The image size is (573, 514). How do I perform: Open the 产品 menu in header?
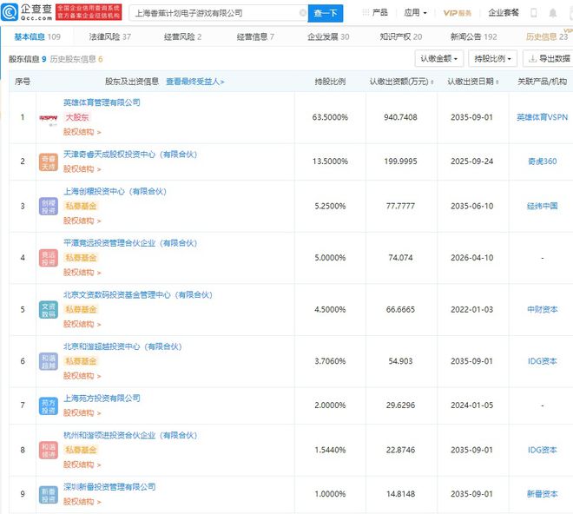pos(379,13)
